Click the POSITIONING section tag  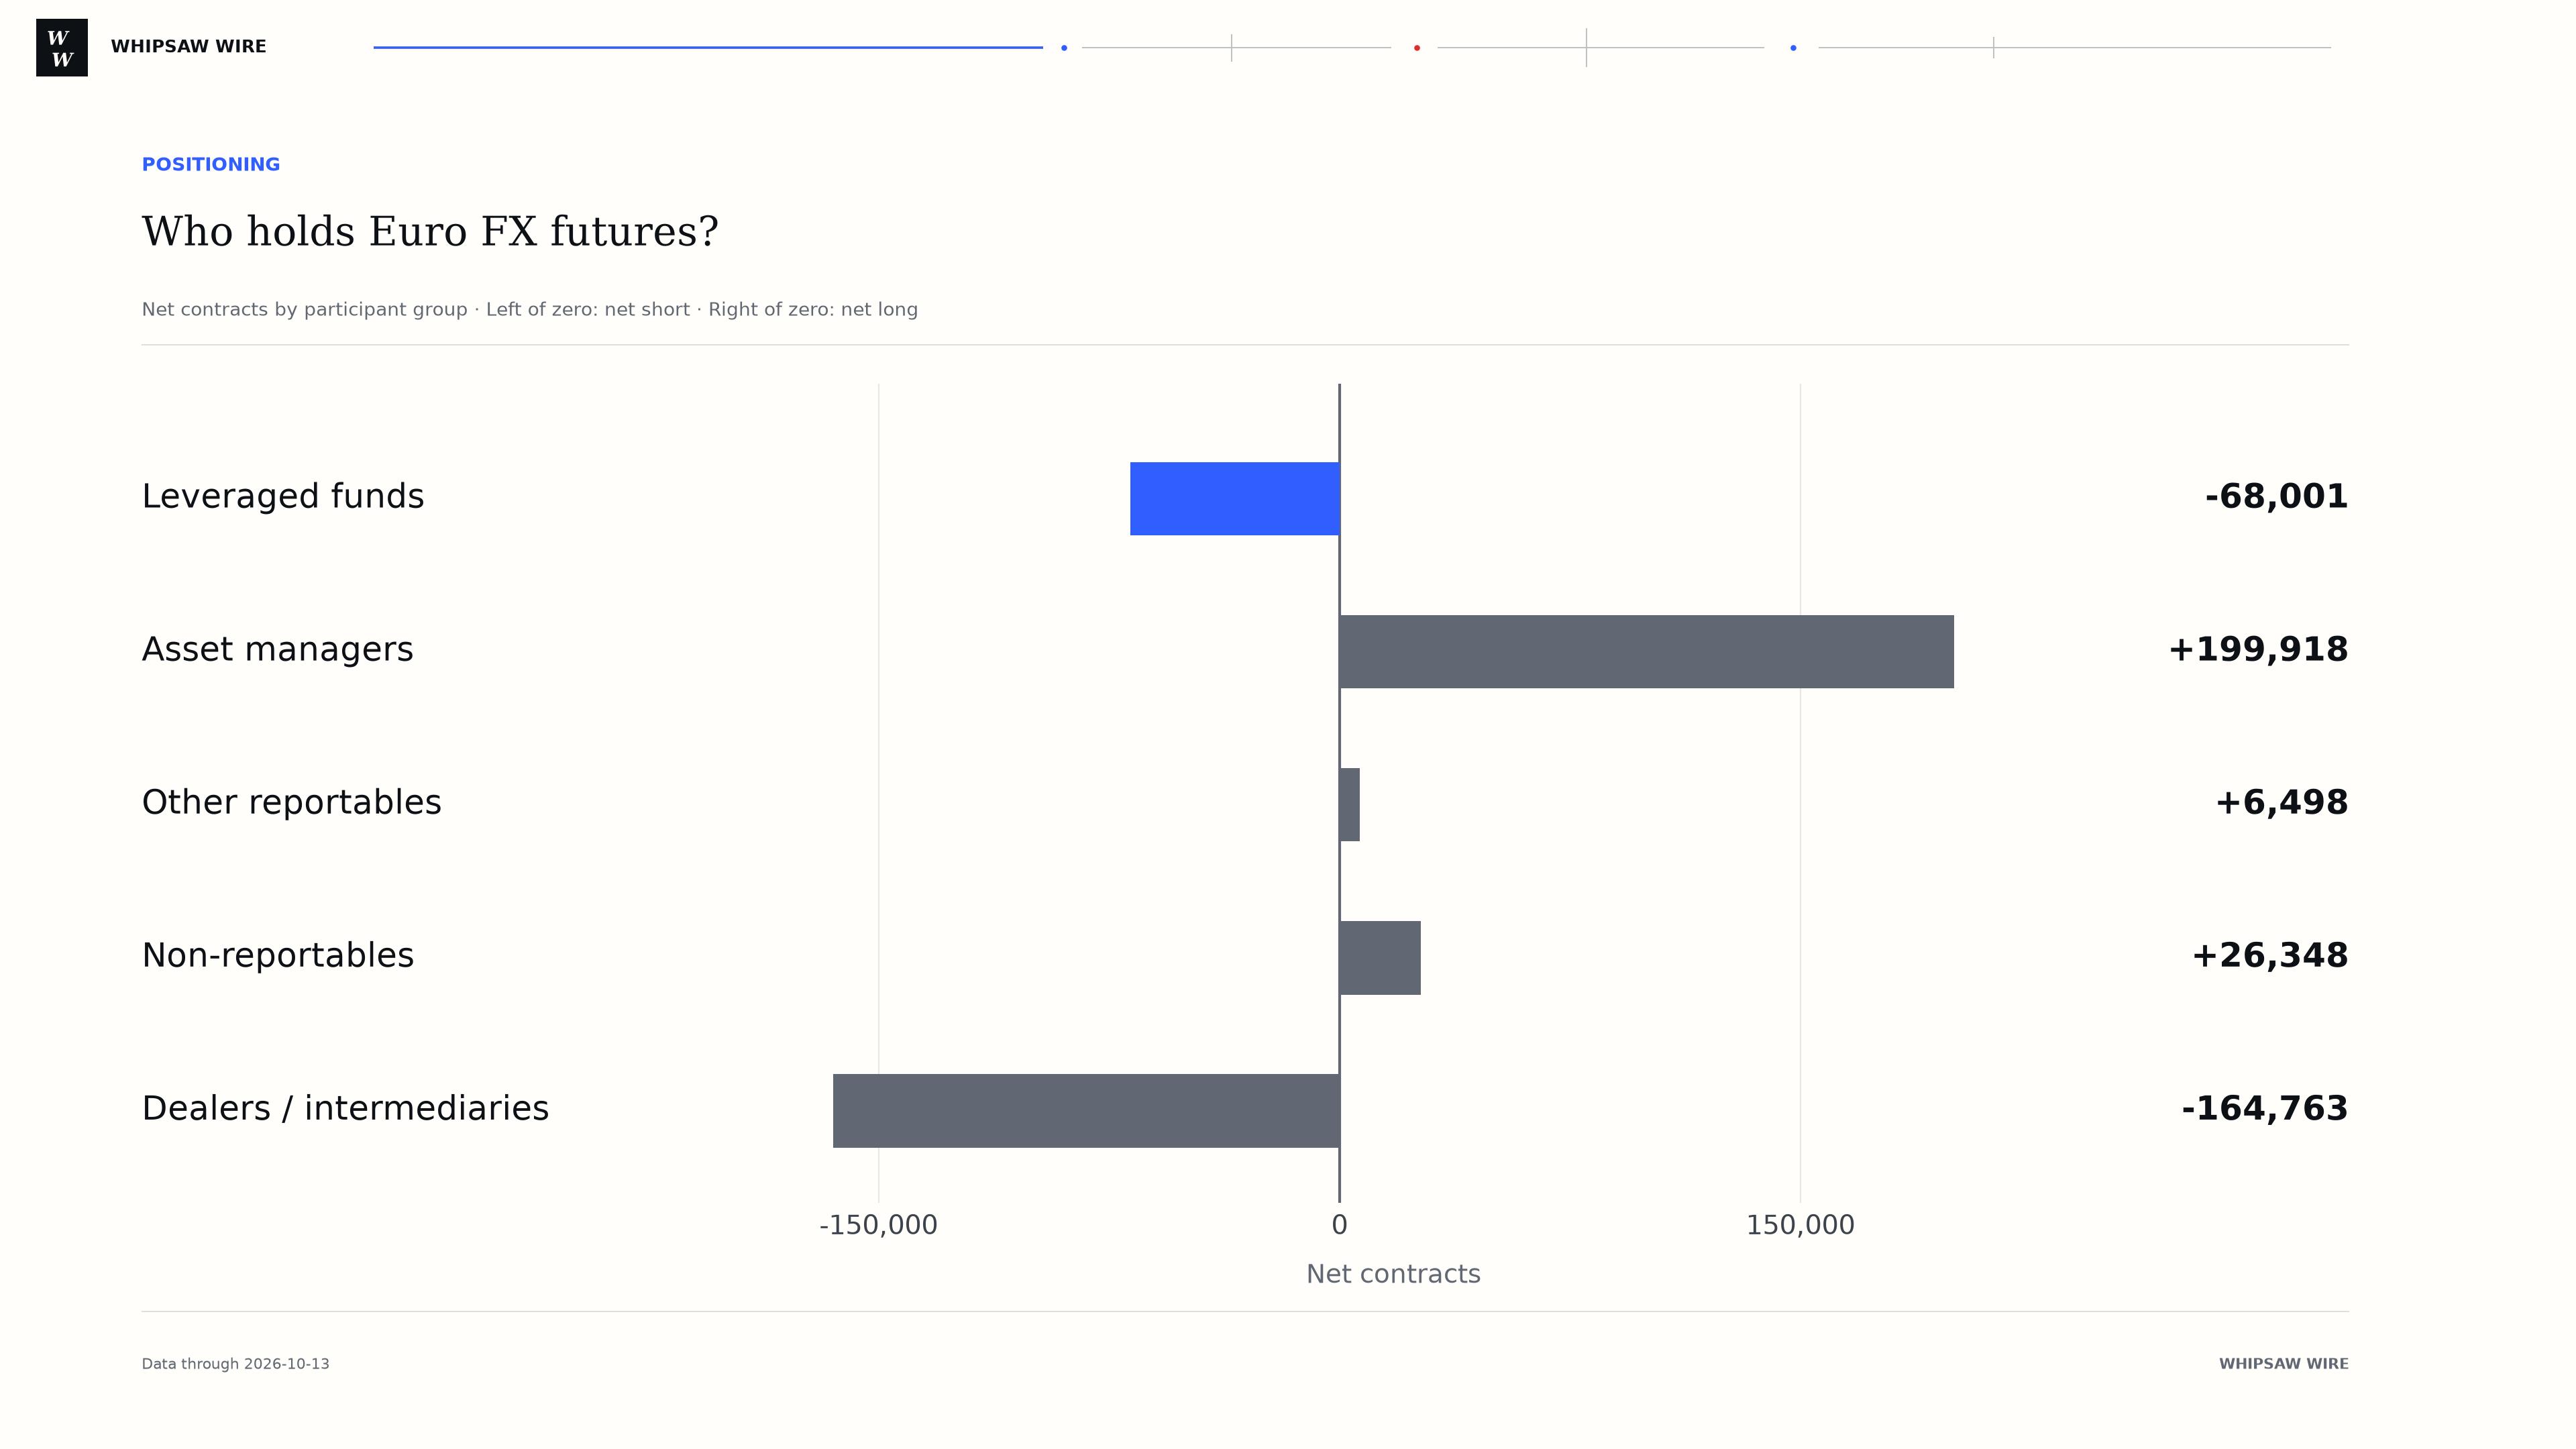click(211, 165)
